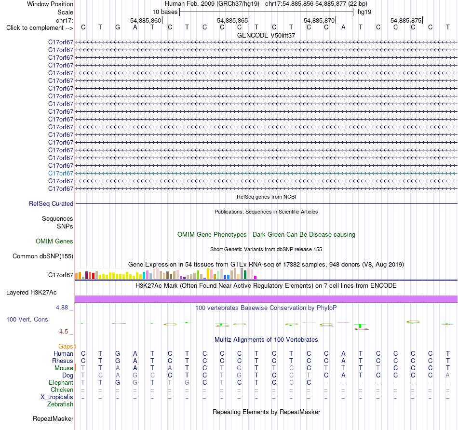Click the 54,885,865 coordinate marker
458x430 pixels.
pyautogui.click(x=232, y=20)
